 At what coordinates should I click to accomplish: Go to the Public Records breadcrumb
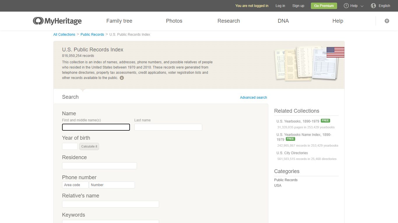(x=92, y=35)
